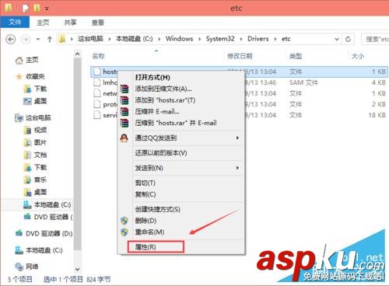Select the services file icon

click(97, 115)
